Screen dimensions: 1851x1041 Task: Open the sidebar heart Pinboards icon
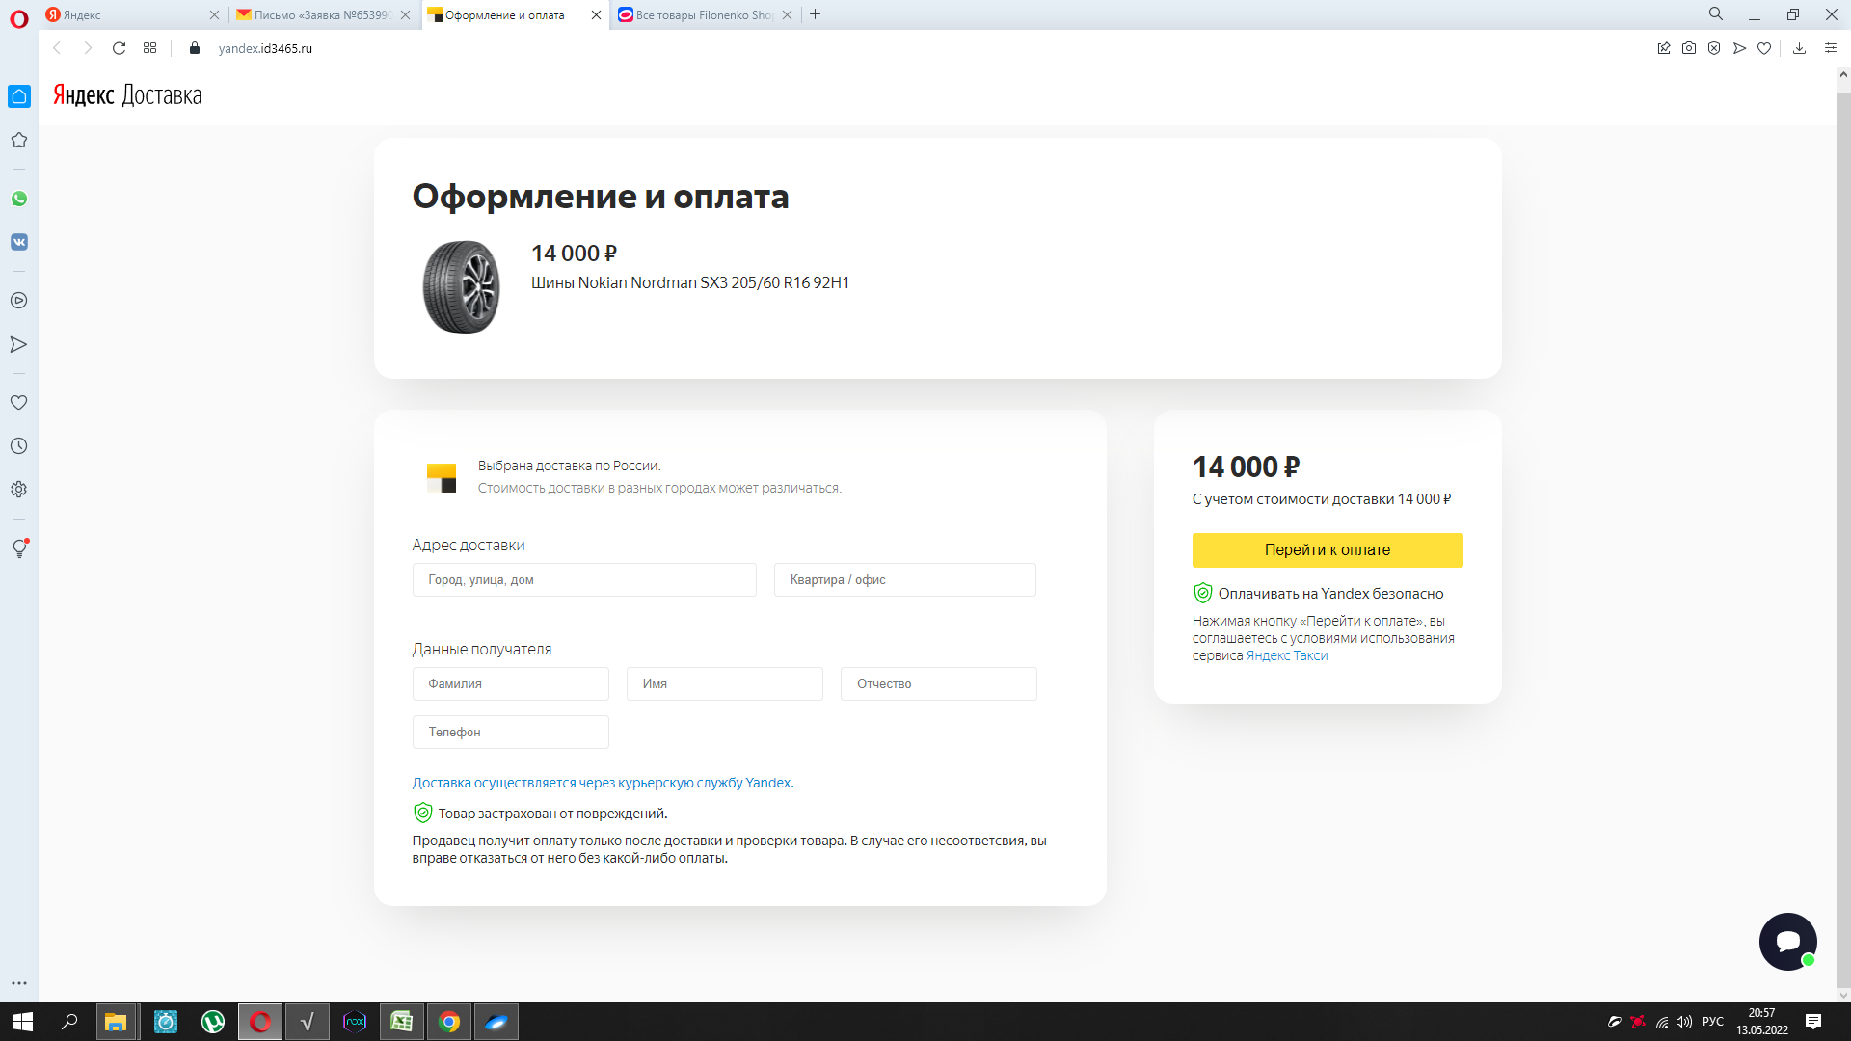coord(19,403)
